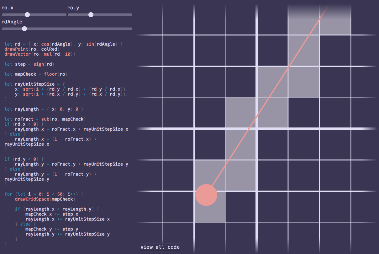Image resolution: width=379 pixels, height=254 pixels.
Task: Click the ro.y slider handle
Action: point(91,15)
